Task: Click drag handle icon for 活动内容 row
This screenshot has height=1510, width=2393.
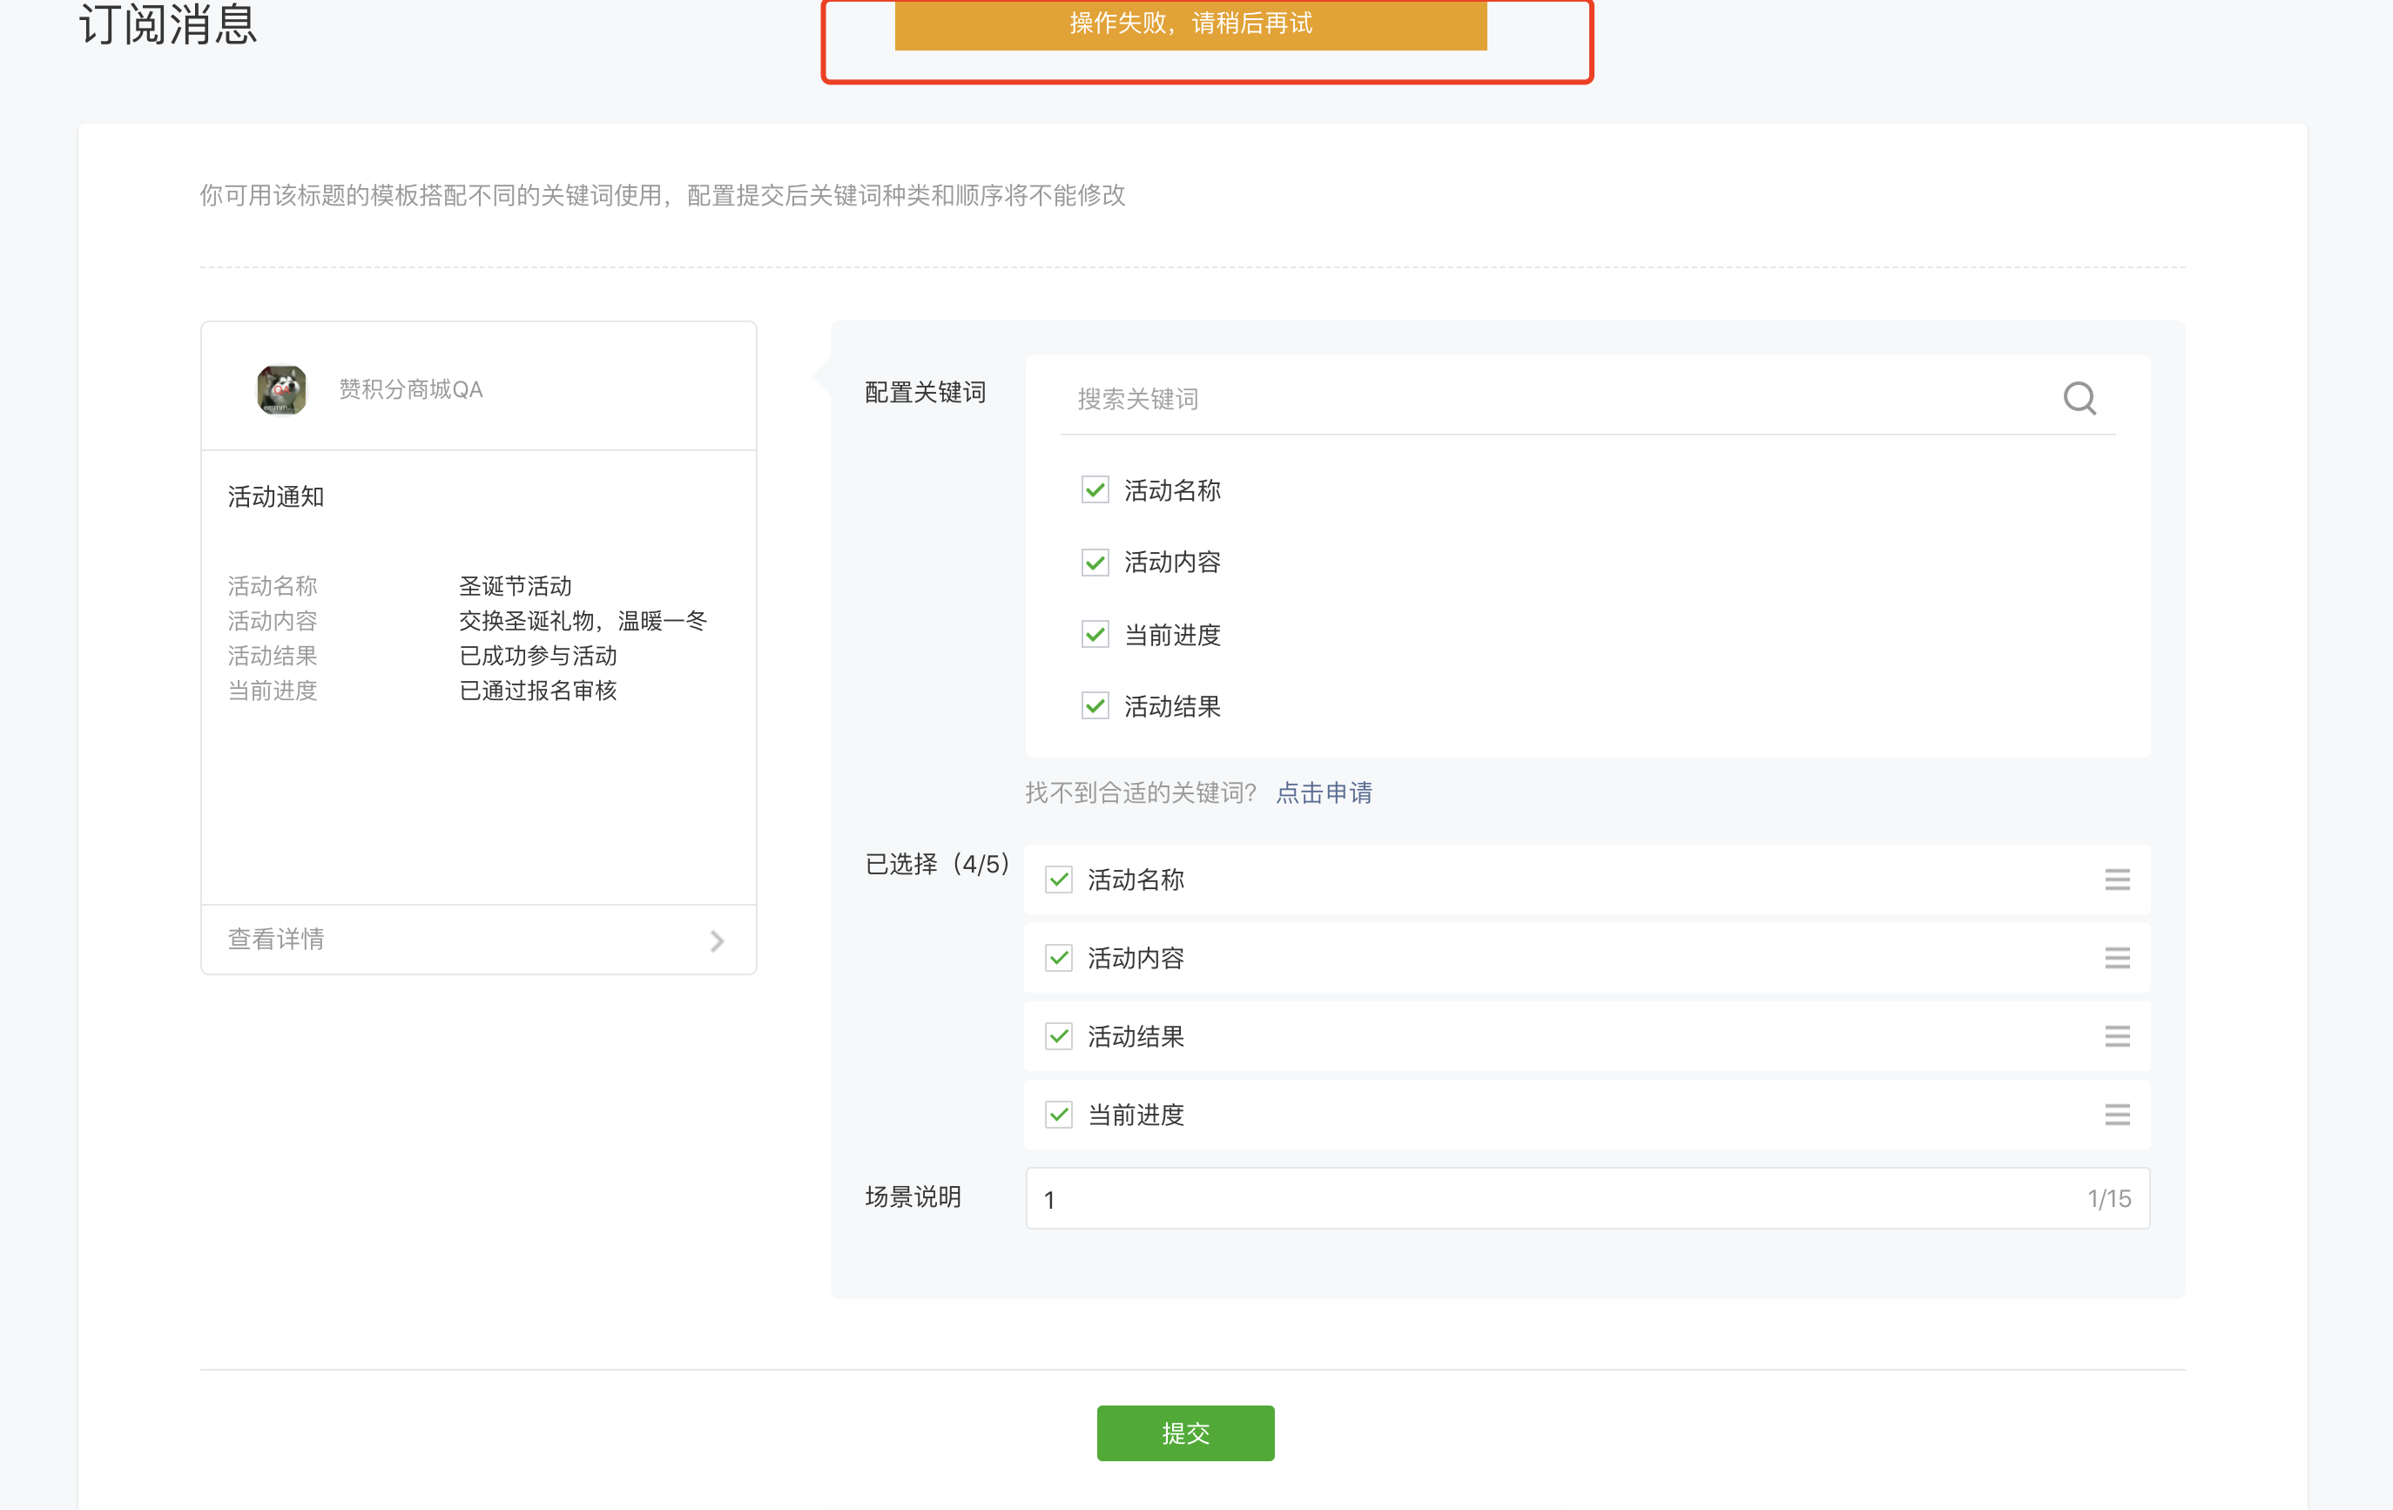Action: (x=2117, y=958)
